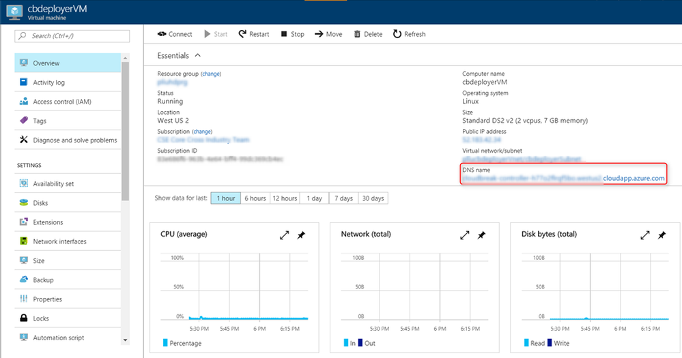Viewport: 682px width, 358px height.
Task: Click into the Search (Ctrl+/) field
Action: [72, 36]
